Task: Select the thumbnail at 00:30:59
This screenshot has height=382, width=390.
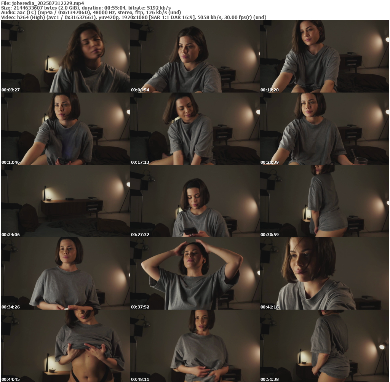Action: click(x=324, y=201)
